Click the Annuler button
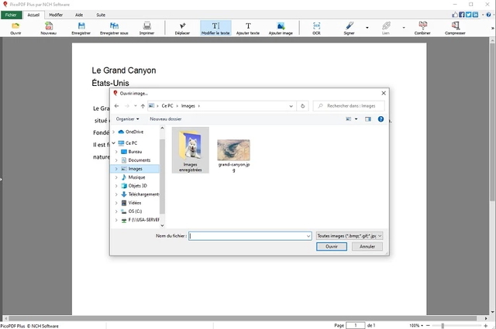Image resolution: width=496 pixels, height=329 pixels. (x=367, y=246)
